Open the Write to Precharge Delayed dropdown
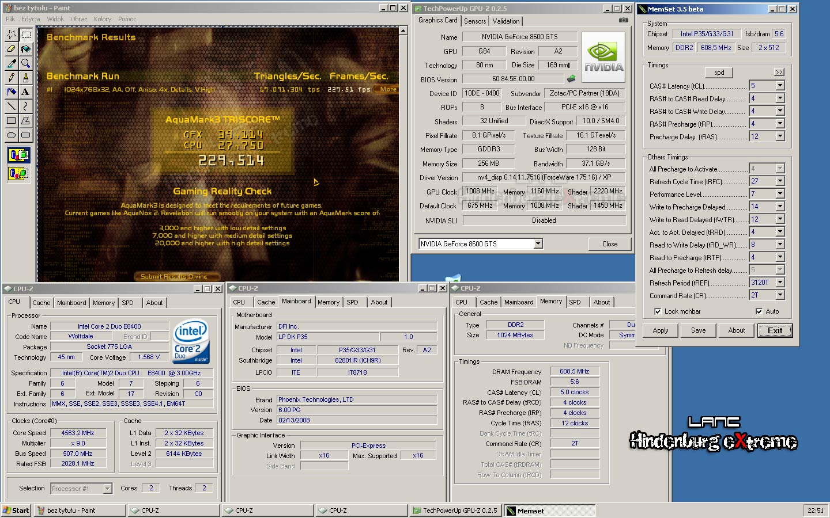The width and height of the screenshot is (830, 518). pos(780,207)
